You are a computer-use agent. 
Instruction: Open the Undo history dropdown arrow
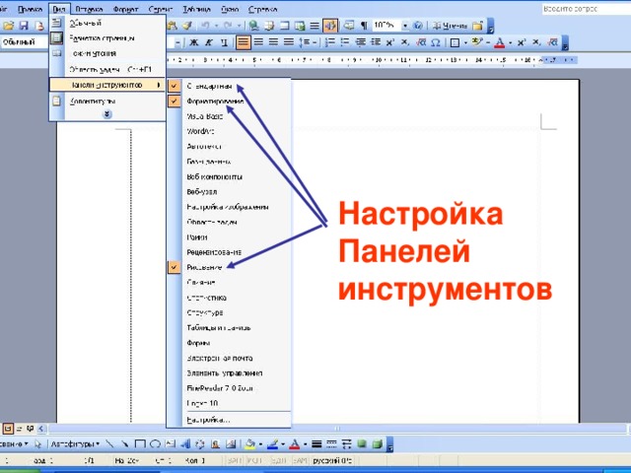click(216, 26)
